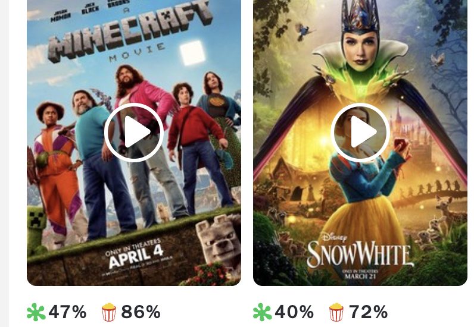Image resolution: width=474 pixels, height=327 pixels.
Task: Open the 86% audience score for Minecraft
Action: coord(141,312)
